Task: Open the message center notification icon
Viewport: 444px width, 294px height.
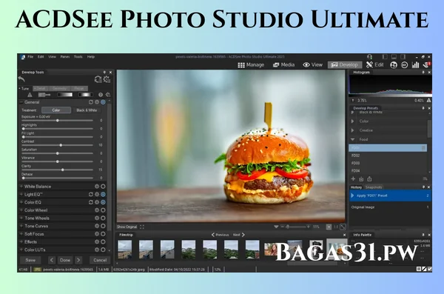Action: pos(426,65)
